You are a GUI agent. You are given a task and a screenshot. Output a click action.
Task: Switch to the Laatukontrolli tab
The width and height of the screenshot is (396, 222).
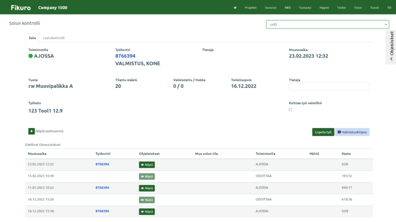(53, 38)
